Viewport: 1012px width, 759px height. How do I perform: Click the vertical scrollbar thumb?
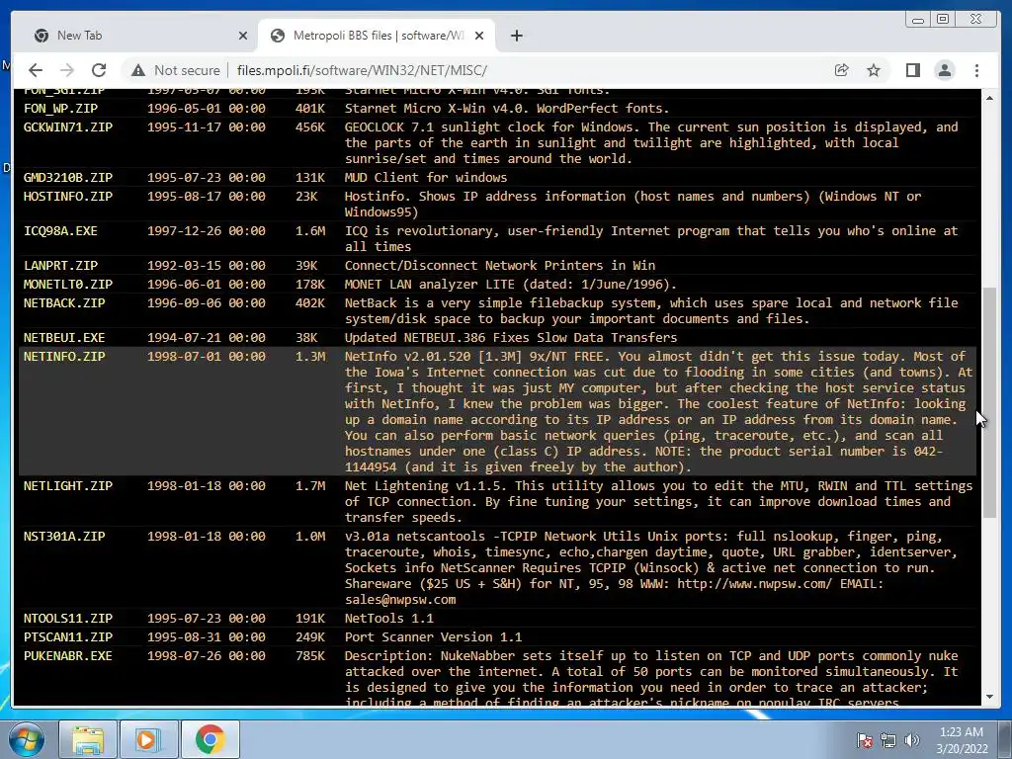[x=989, y=402]
